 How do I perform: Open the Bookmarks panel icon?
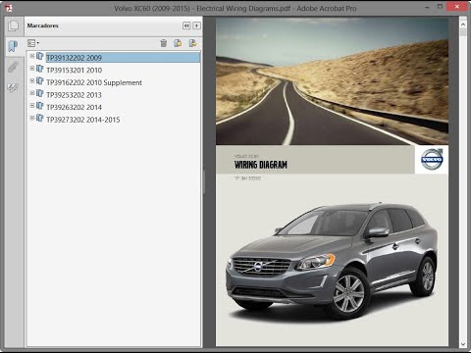pos(13,46)
